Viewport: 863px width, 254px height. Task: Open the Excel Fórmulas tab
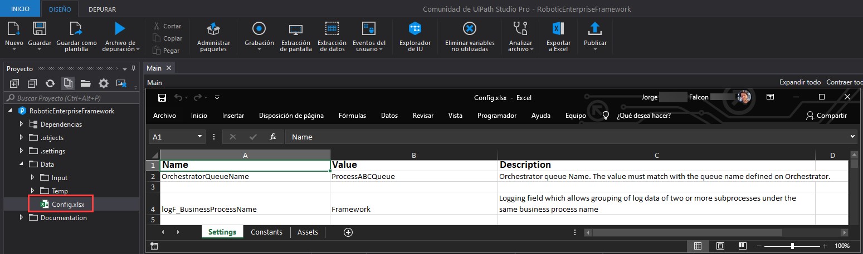(x=352, y=116)
